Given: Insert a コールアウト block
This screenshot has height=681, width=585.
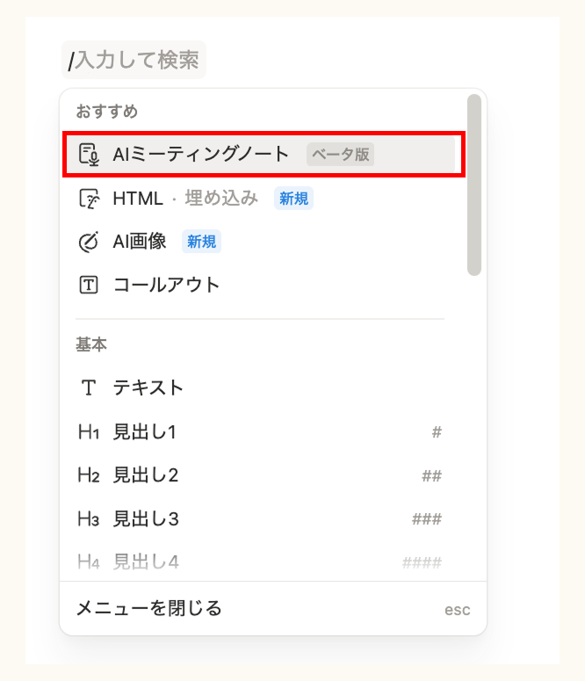Looking at the screenshot, I should click(261, 285).
